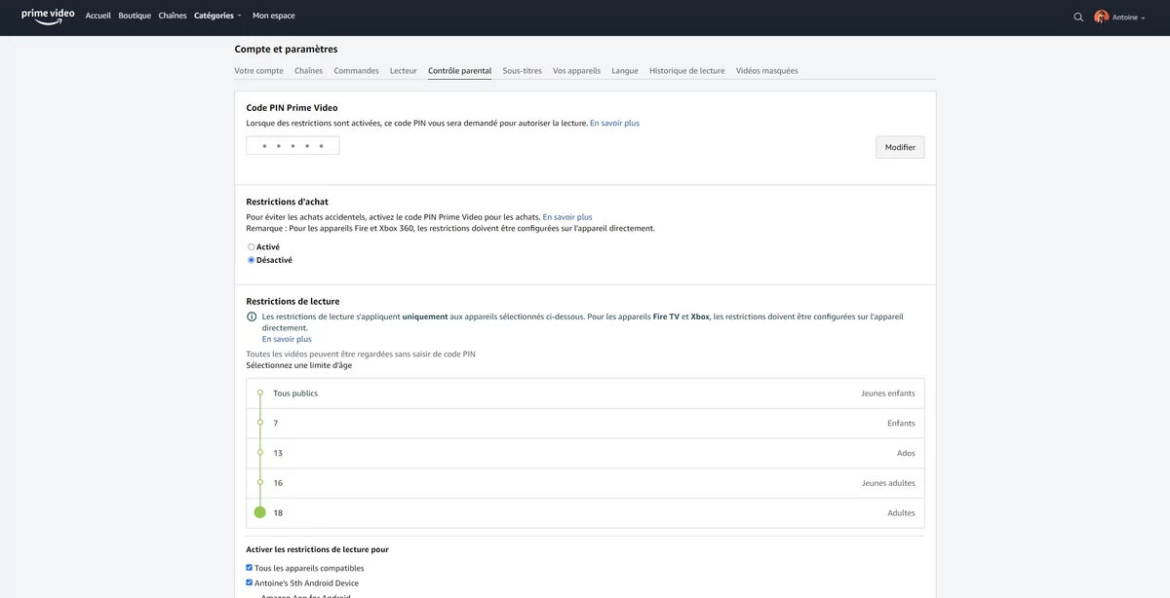Image resolution: width=1170 pixels, height=598 pixels.
Task: Open Mon espace in the top bar
Action: [x=274, y=17]
